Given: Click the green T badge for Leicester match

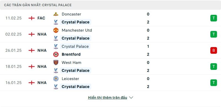Looking at the screenshot, I should pyautogui.click(x=214, y=83).
